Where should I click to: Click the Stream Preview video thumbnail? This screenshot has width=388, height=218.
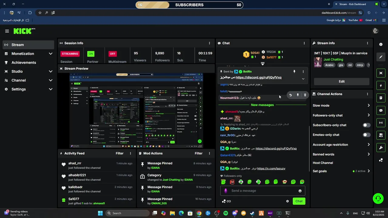[x=136, y=111]
